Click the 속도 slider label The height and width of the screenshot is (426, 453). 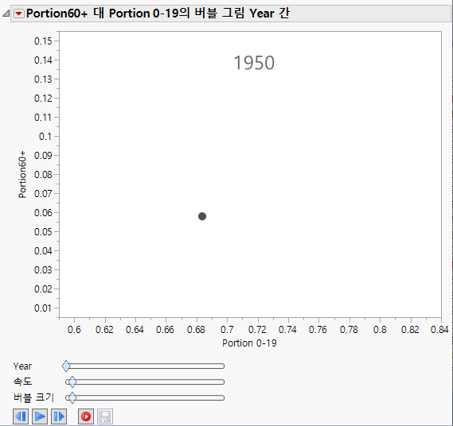pos(22,381)
